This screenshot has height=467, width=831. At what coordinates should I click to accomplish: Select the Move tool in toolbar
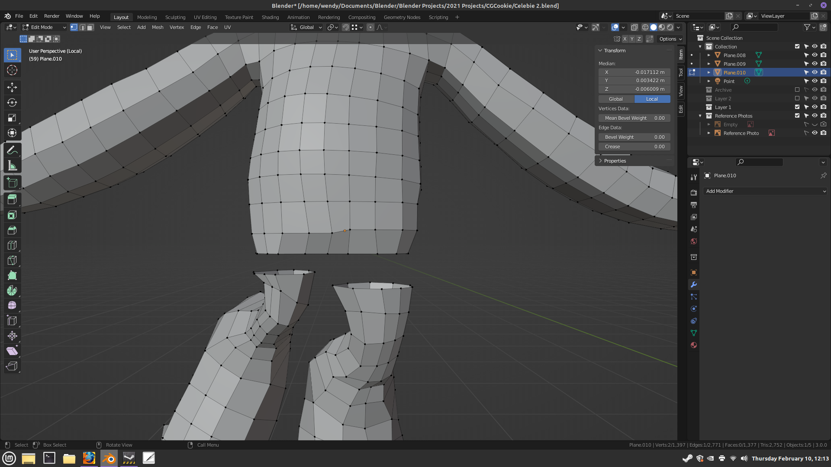coord(12,87)
